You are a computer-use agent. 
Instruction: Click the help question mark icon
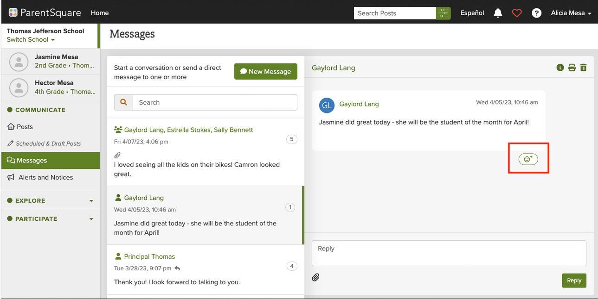tap(537, 13)
